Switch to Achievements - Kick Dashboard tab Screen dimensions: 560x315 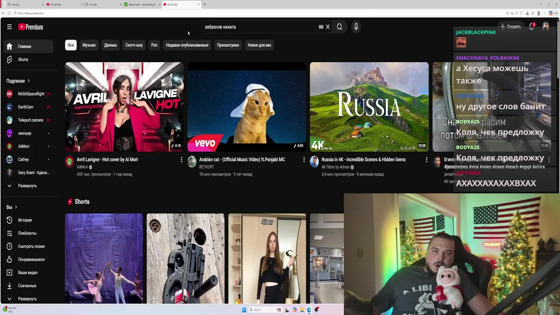coord(142,4)
